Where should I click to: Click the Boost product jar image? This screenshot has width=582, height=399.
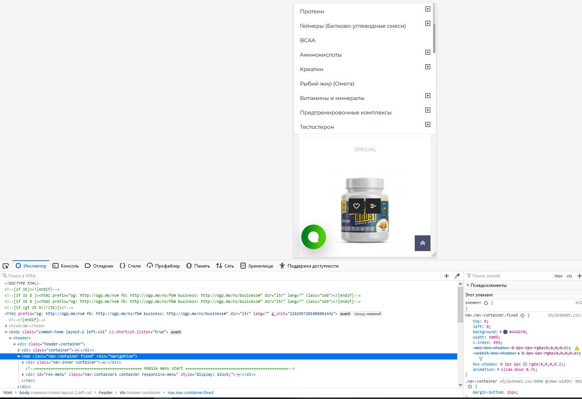[x=365, y=210]
